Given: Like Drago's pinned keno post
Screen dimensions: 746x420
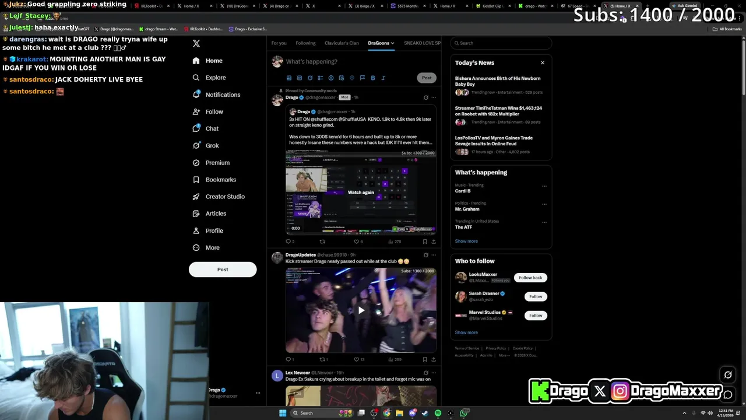Looking at the screenshot, I should click(x=357, y=242).
